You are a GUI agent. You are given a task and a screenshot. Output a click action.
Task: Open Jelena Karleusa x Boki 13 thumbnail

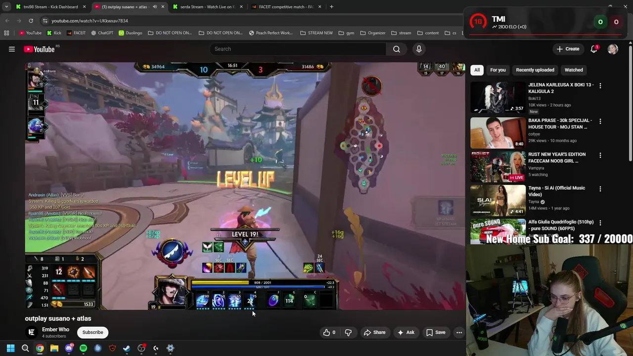pyautogui.click(x=498, y=97)
